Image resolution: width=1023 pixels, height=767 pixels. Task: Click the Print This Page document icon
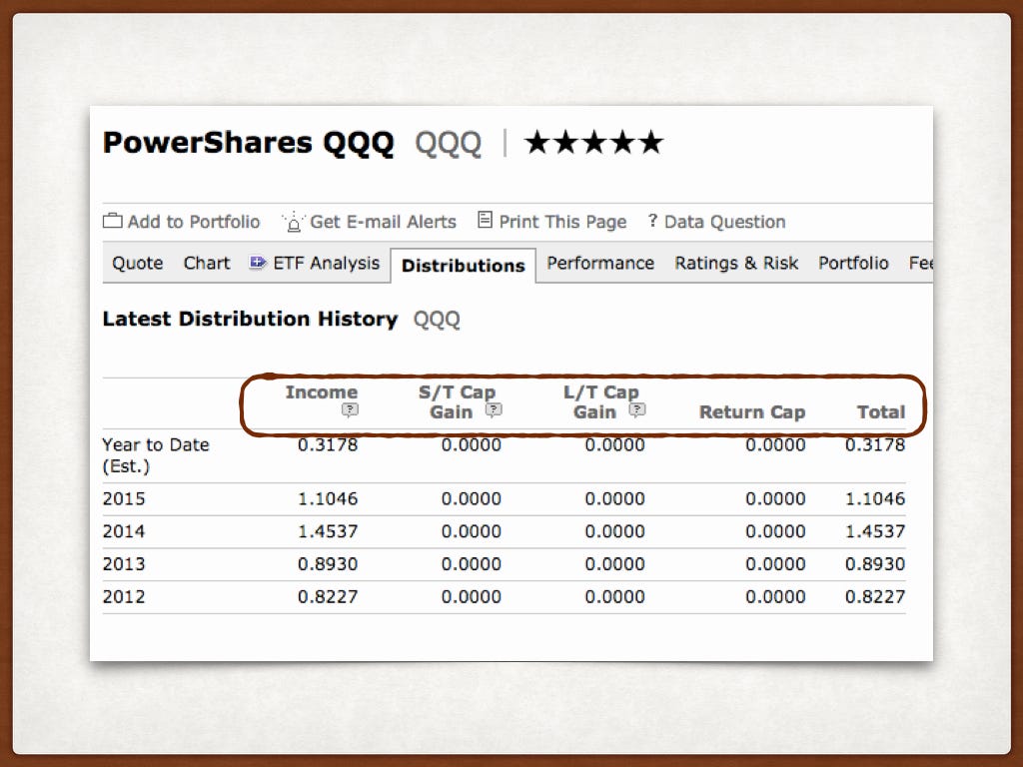485,220
